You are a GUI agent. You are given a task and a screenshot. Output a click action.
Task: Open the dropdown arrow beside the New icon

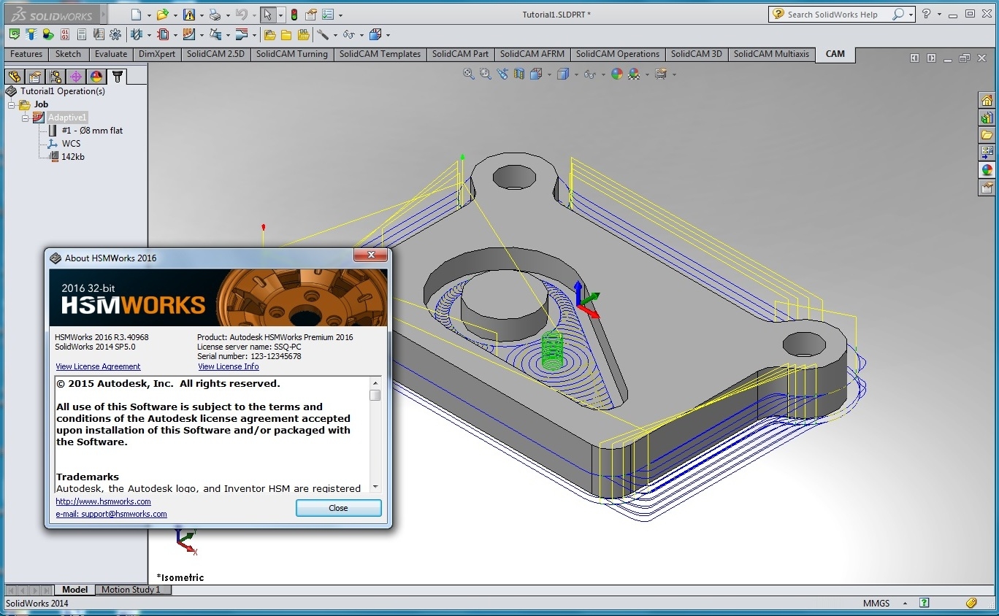pyautogui.click(x=149, y=15)
